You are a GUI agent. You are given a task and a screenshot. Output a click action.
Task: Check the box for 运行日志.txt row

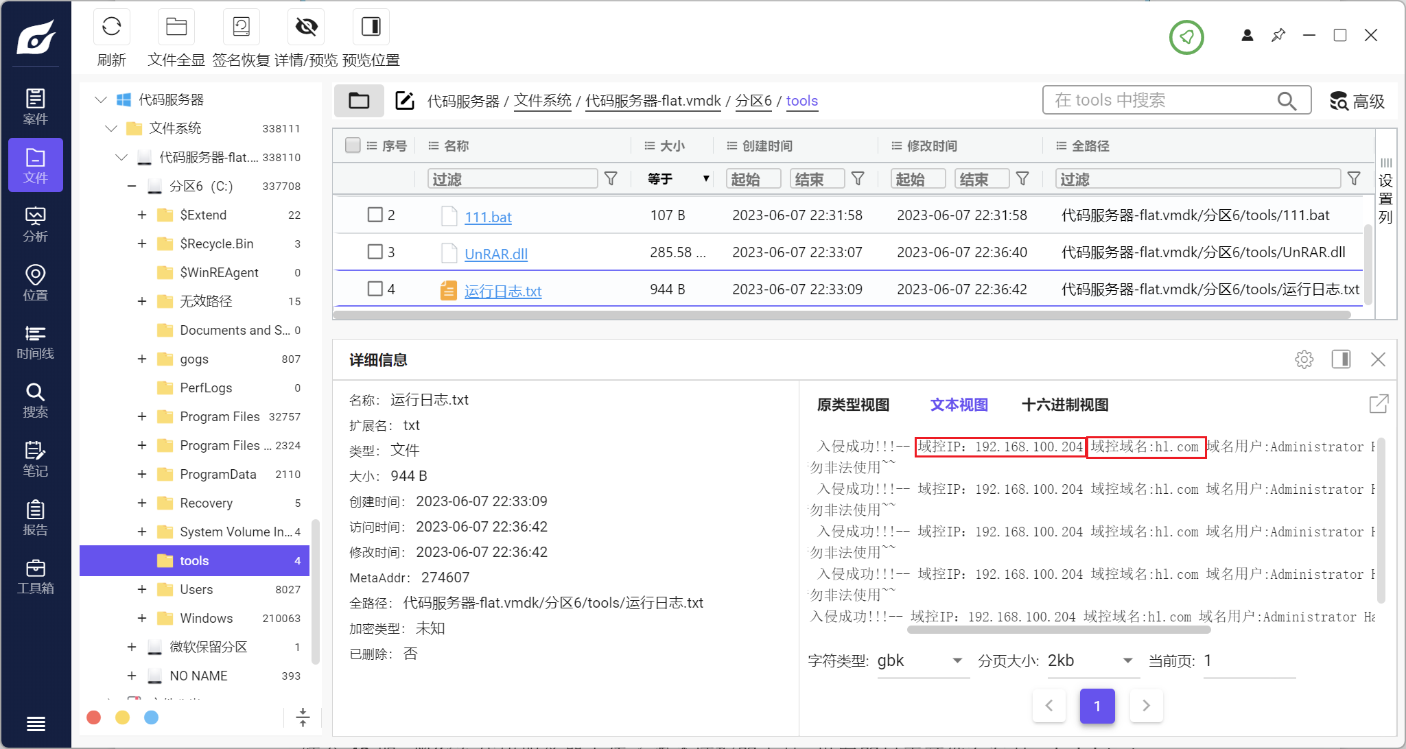pos(375,289)
